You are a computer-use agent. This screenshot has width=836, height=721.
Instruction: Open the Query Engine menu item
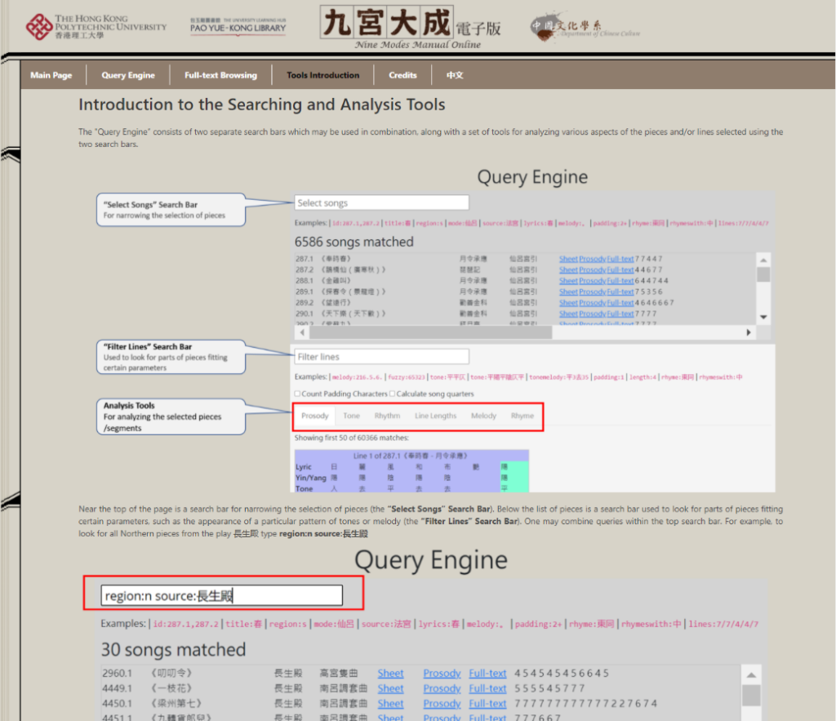128,75
